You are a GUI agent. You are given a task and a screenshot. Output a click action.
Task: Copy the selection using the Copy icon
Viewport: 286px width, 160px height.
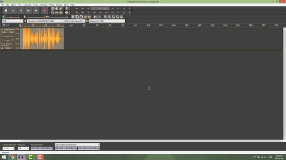[77, 17]
